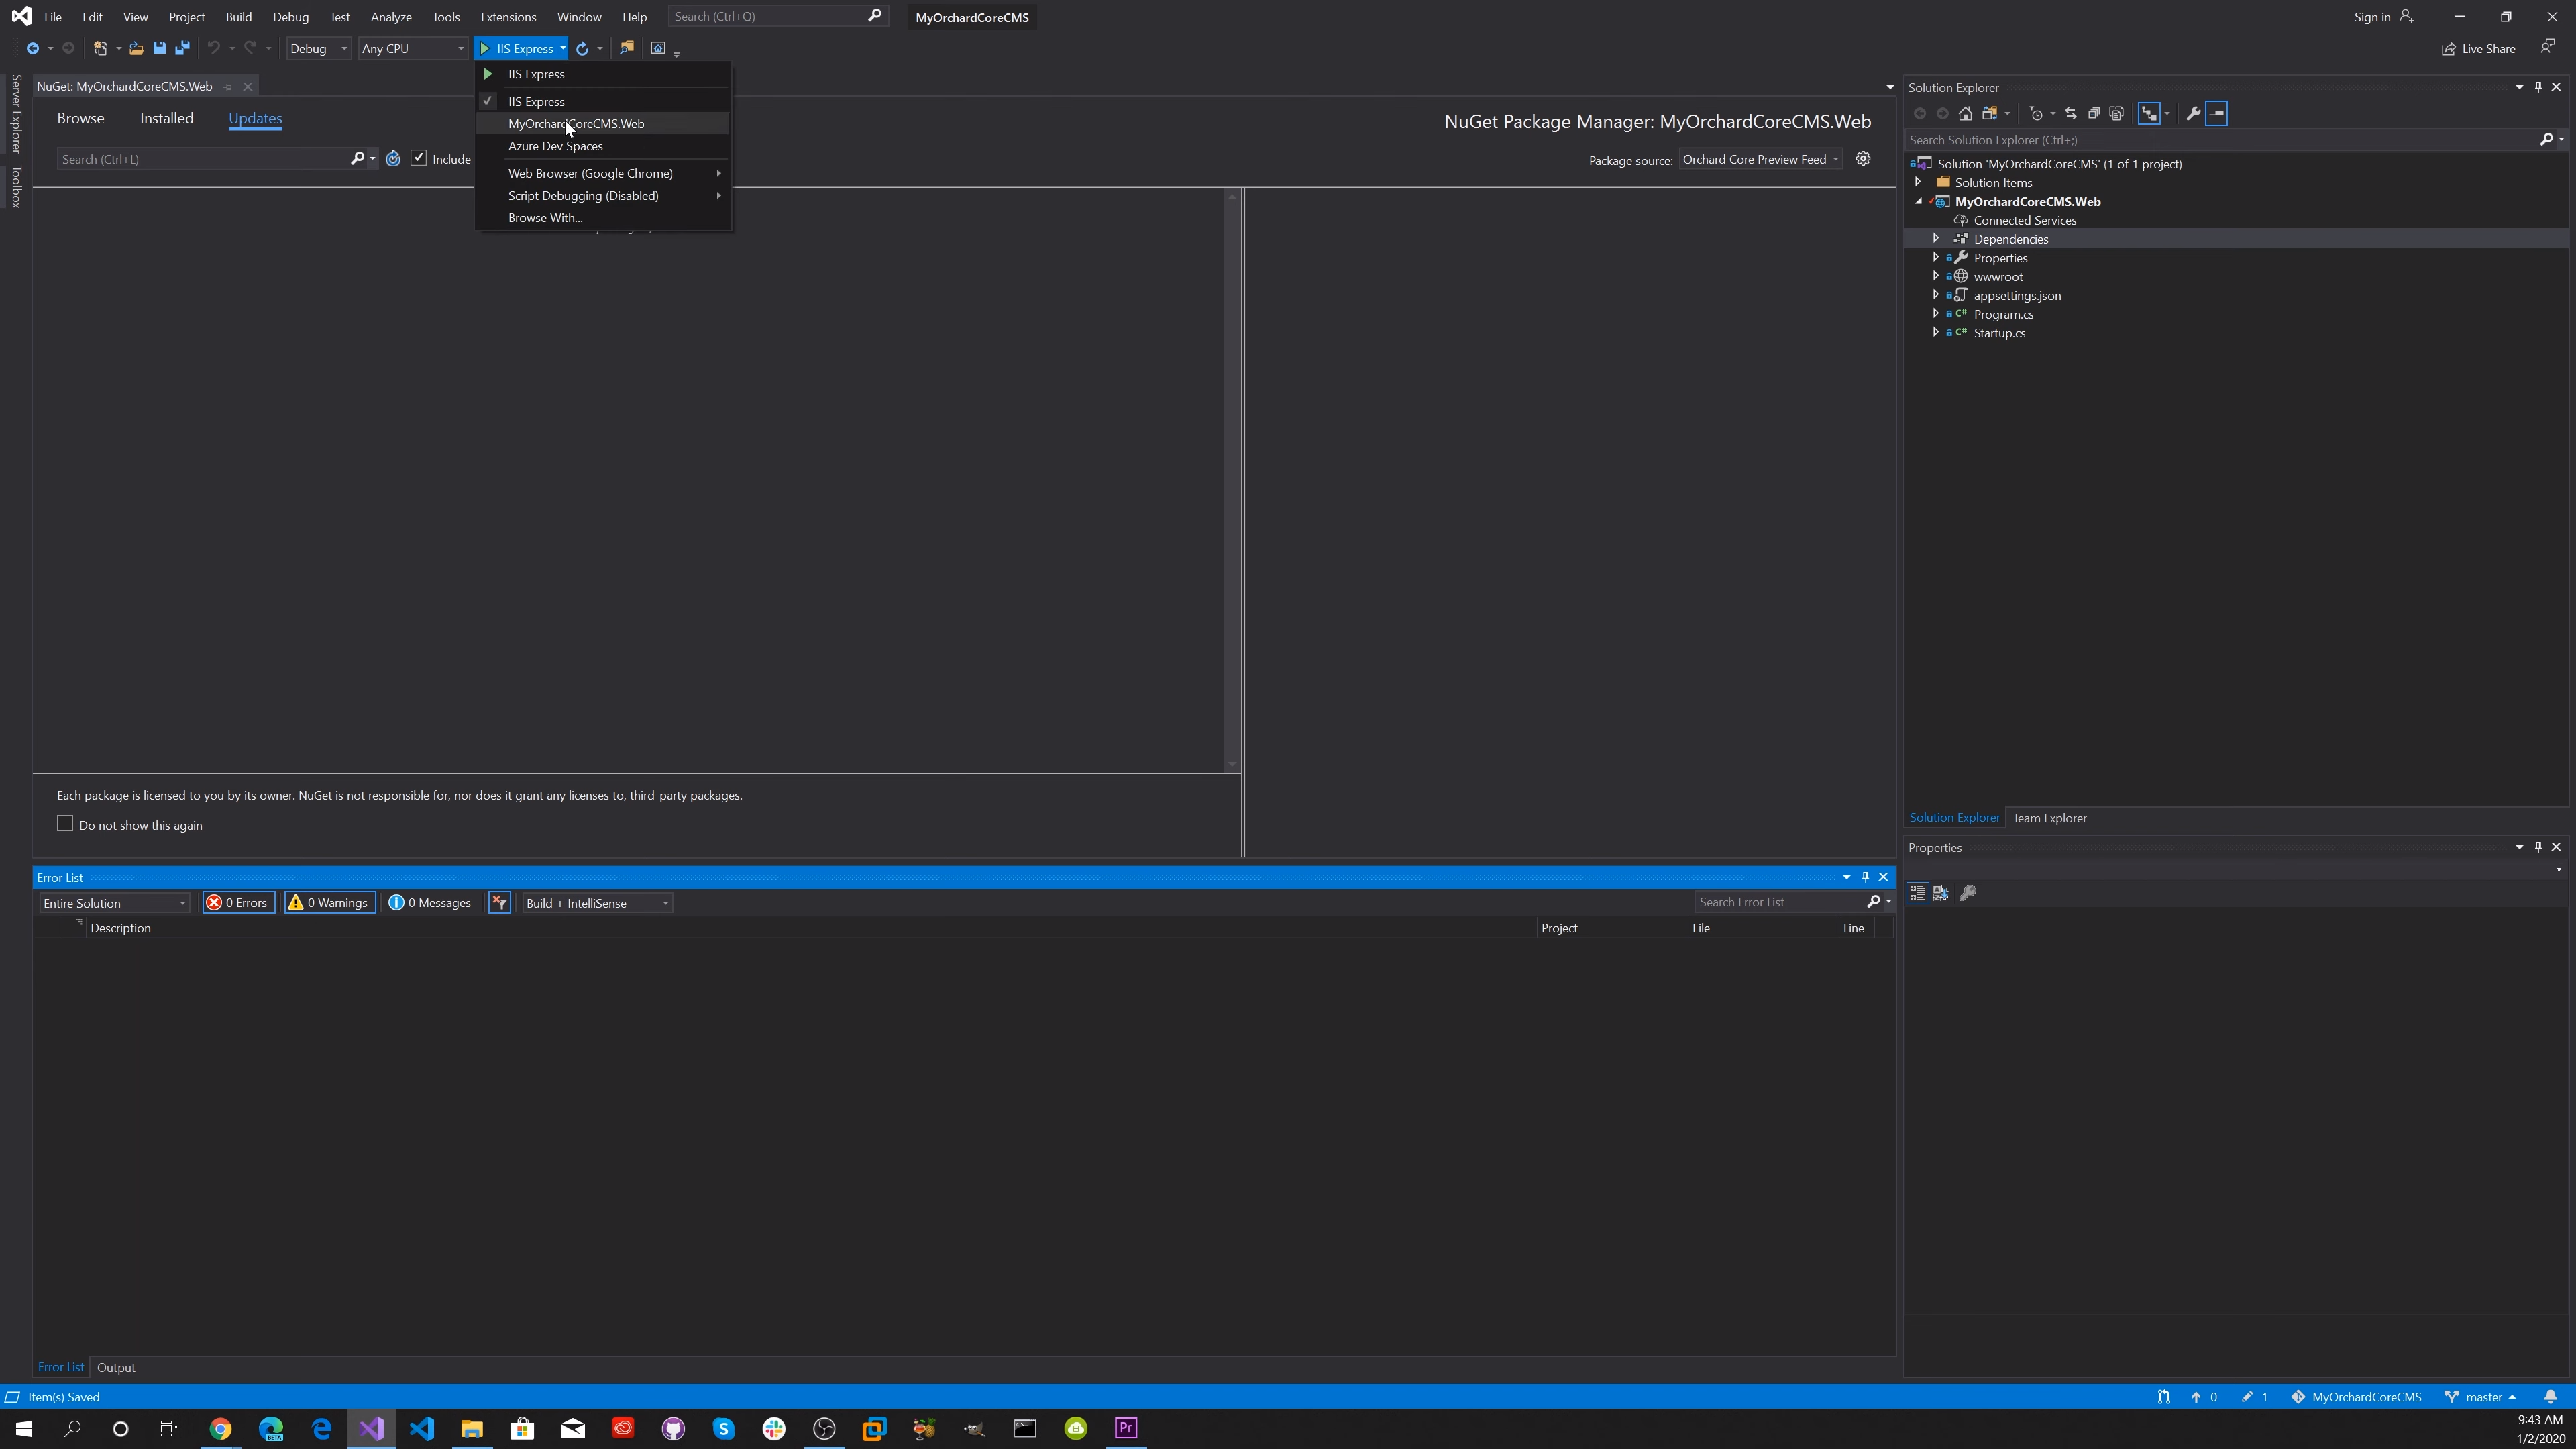Toggle the 0 Errors filter button
The width and height of the screenshot is (2576, 1449).
click(x=238, y=903)
